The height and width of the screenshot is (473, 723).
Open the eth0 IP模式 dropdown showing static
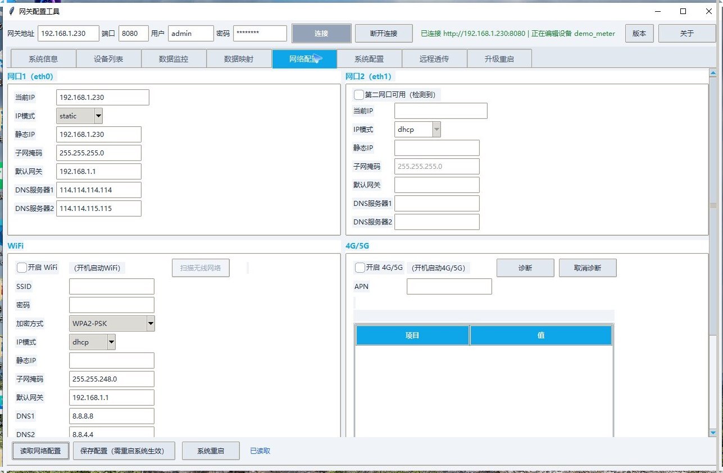click(80, 116)
